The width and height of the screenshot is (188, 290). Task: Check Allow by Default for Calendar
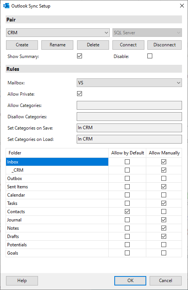127,195
